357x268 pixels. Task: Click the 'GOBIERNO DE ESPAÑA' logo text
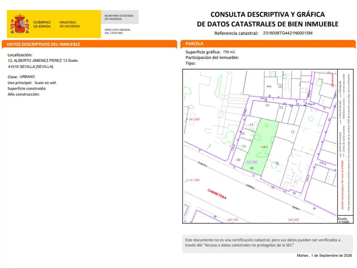click(x=42, y=24)
